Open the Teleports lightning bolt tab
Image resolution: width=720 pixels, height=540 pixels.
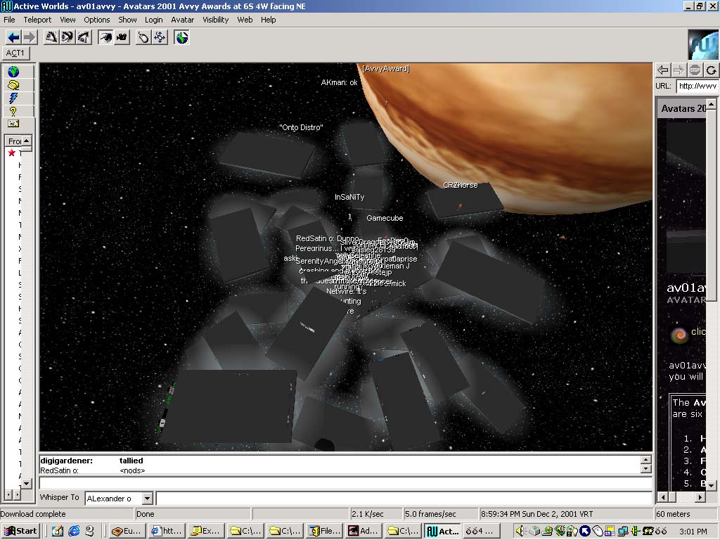(13, 98)
